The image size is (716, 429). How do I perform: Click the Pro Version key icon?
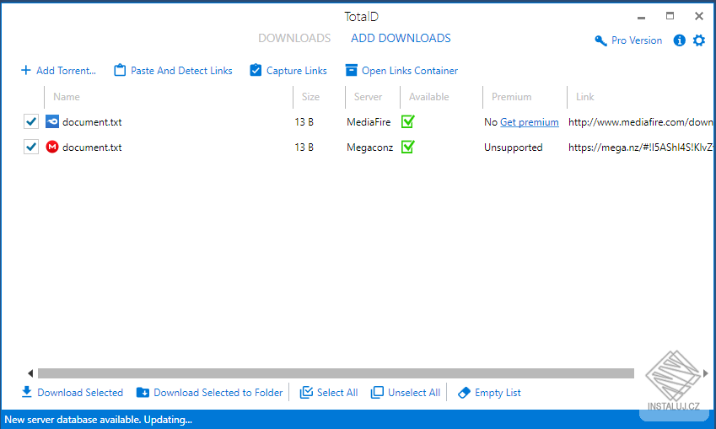coord(601,40)
